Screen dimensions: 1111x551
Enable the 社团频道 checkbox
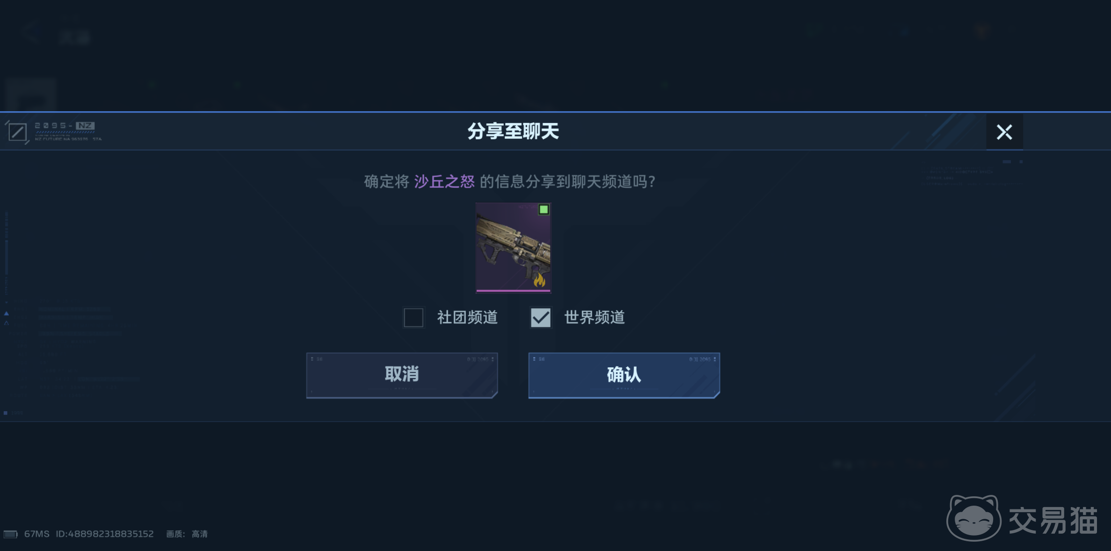(x=414, y=318)
